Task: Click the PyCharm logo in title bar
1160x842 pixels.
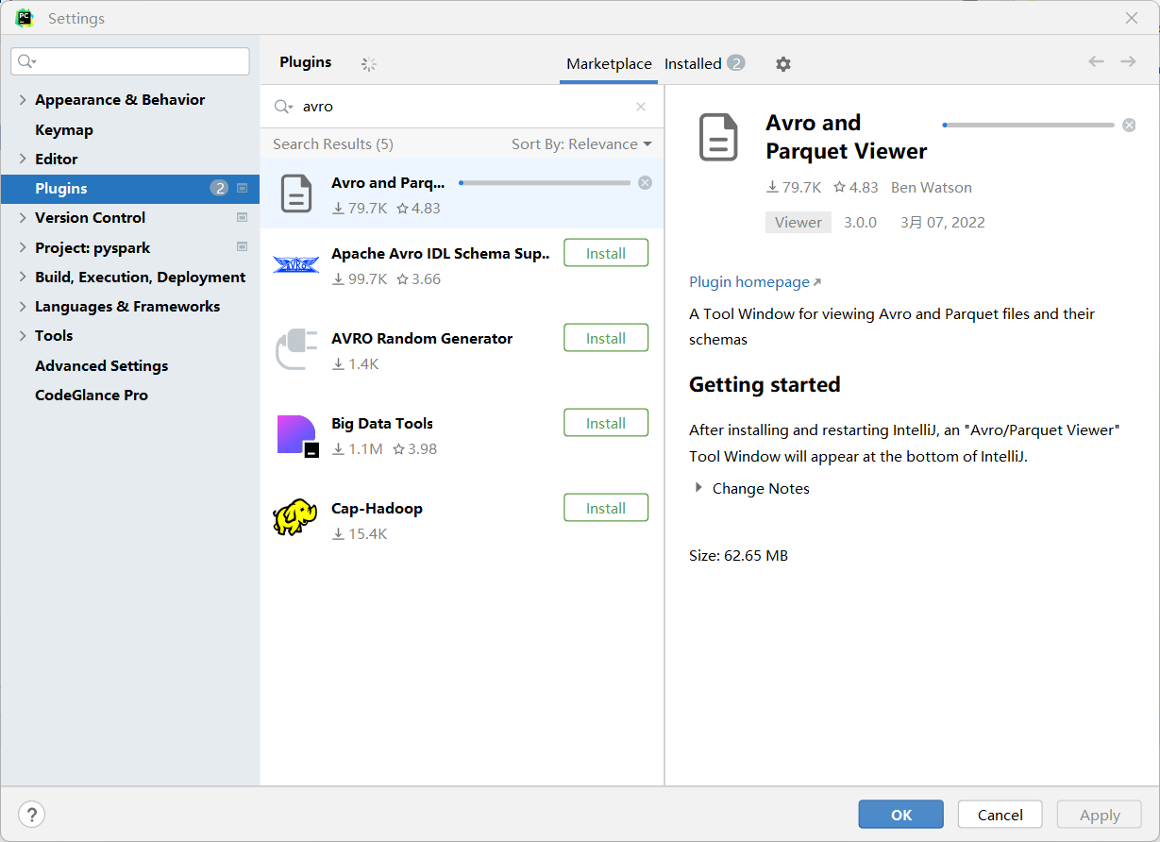Action: pos(25,18)
